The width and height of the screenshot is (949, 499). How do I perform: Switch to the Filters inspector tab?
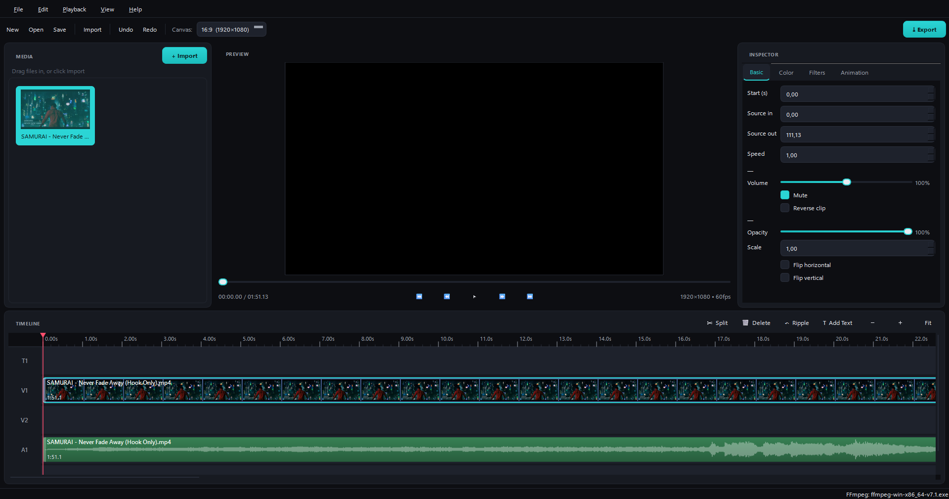pos(817,73)
